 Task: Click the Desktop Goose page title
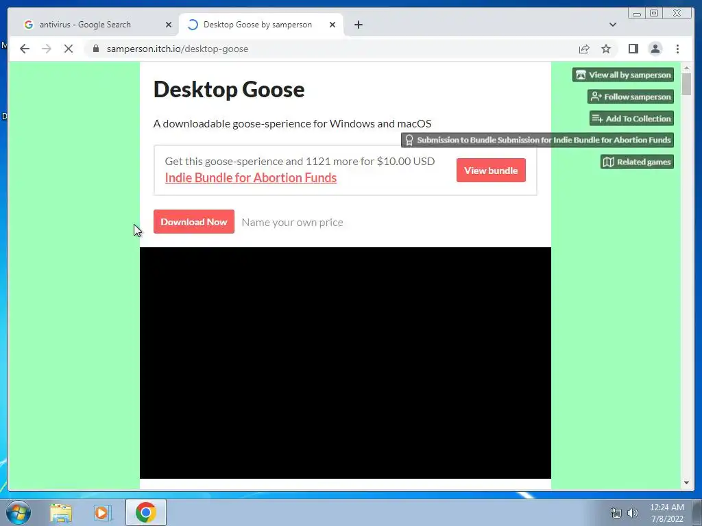(229, 89)
